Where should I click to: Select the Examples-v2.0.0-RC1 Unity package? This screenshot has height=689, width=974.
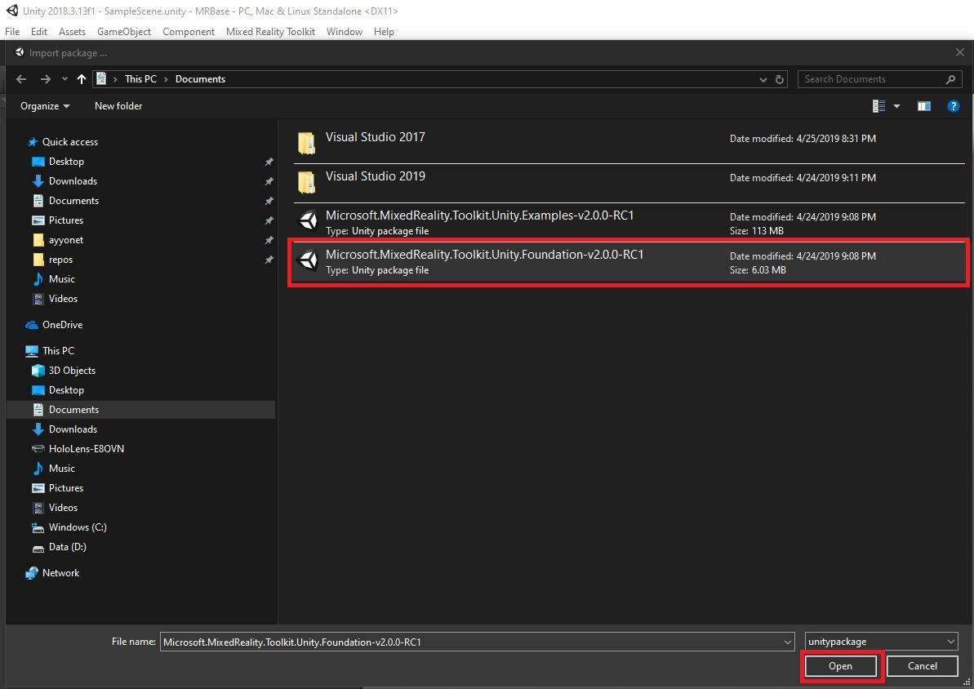pyautogui.click(x=629, y=222)
